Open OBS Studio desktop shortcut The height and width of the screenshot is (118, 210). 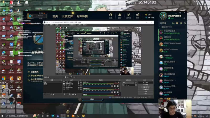point(11,88)
